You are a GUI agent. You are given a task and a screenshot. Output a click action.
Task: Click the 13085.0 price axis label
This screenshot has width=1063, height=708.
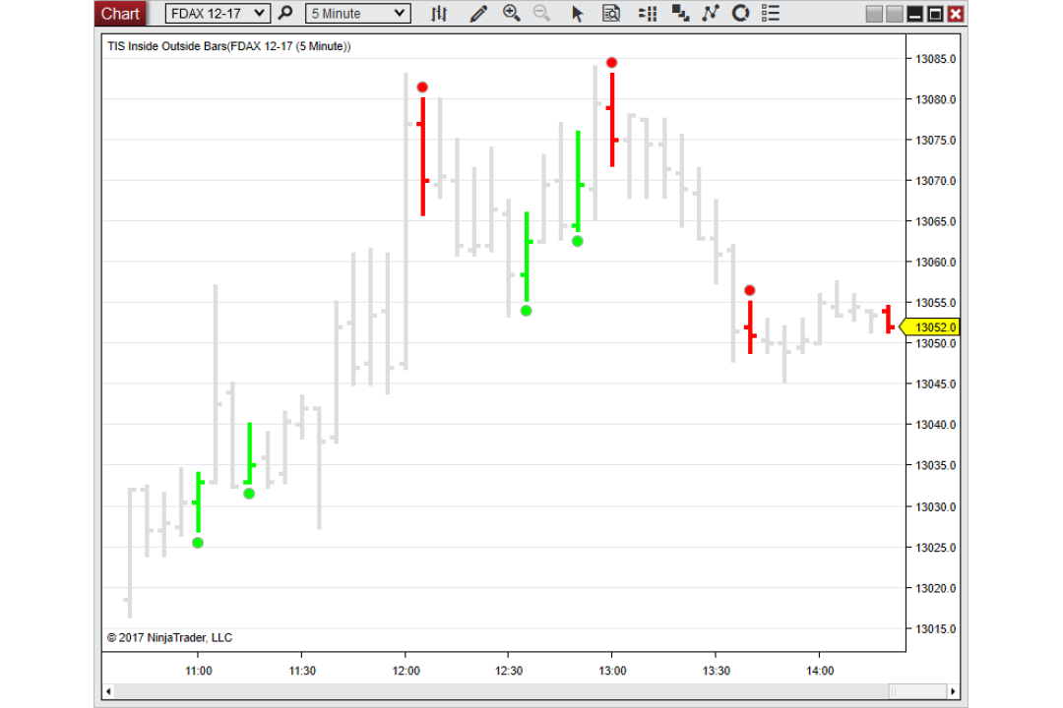[x=936, y=59]
